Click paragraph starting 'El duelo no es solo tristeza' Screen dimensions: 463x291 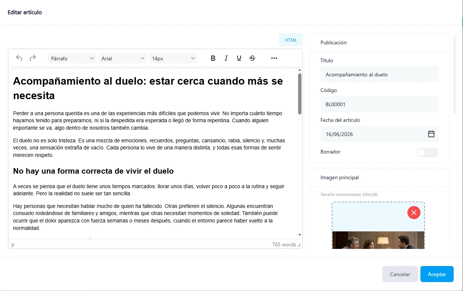[149, 148]
